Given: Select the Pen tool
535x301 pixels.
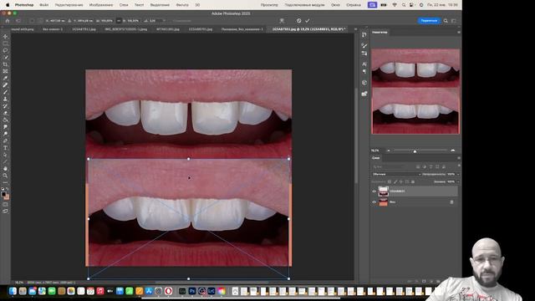Looking at the screenshot, I should (5, 140).
